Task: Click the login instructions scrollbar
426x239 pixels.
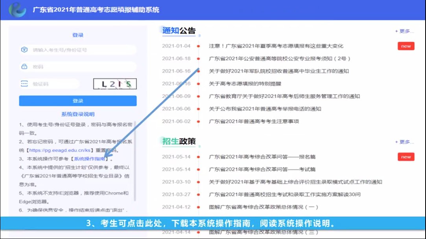Action: pyautogui.click(x=135, y=161)
